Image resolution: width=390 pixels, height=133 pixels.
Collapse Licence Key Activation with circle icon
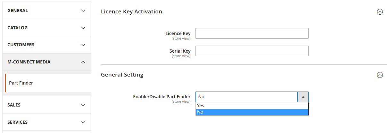380,12
